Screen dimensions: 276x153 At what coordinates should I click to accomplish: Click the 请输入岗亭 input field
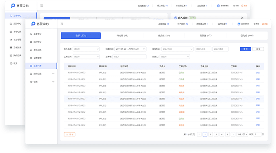203,49
